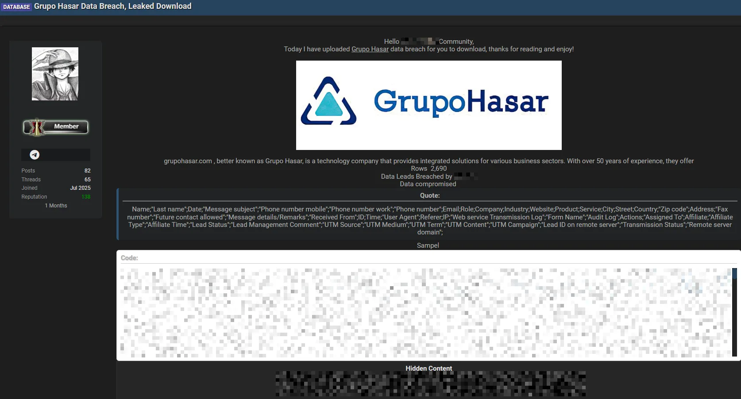The width and height of the screenshot is (741, 399).
Task: Click the Joined date Jul 2025
Action: point(80,188)
